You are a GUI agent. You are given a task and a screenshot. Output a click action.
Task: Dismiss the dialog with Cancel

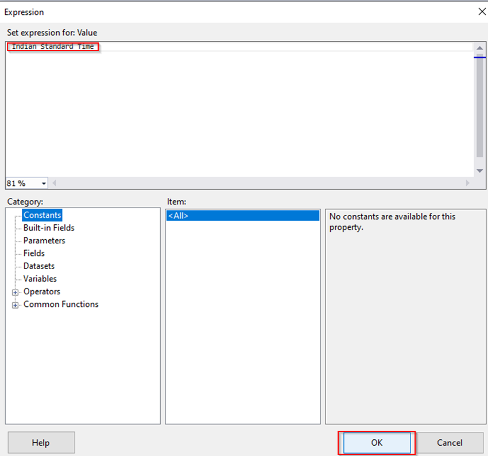(x=450, y=442)
